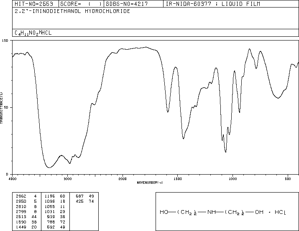Viewport: 299px width, 231px height.
Task: Click peak table entry 1031
Action: [x=50, y=211]
